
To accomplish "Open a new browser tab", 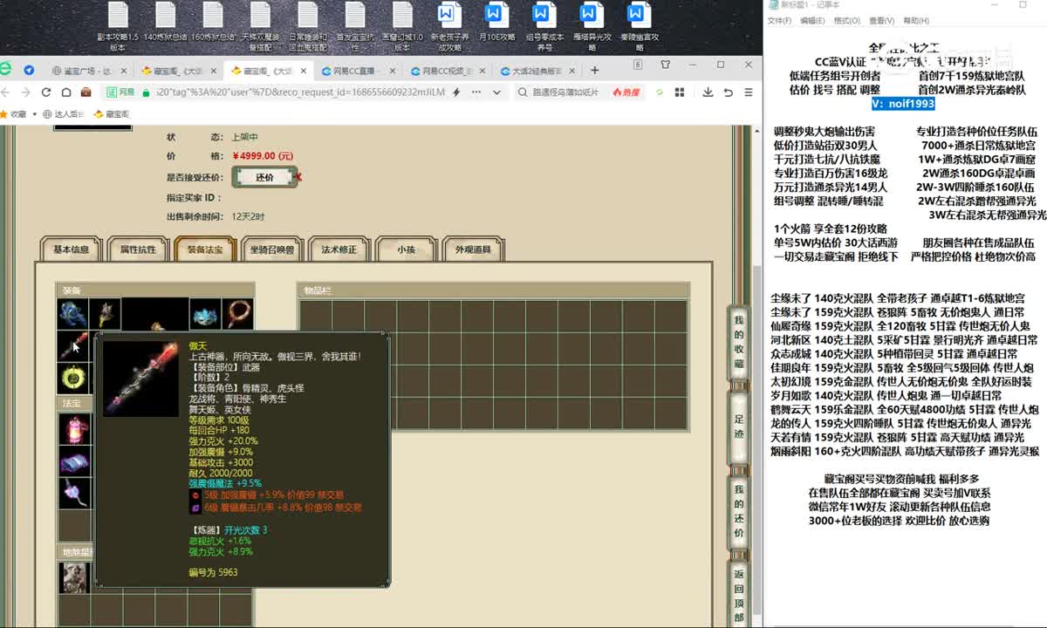I will click(x=595, y=70).
